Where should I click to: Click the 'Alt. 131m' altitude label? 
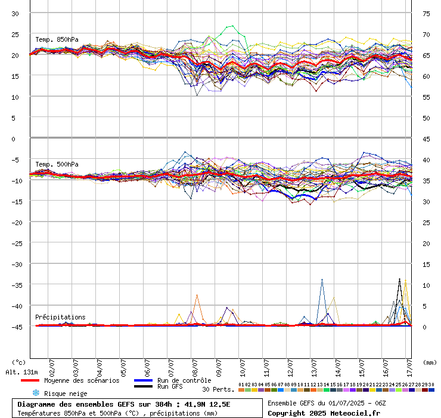click(x=21, y=372)
